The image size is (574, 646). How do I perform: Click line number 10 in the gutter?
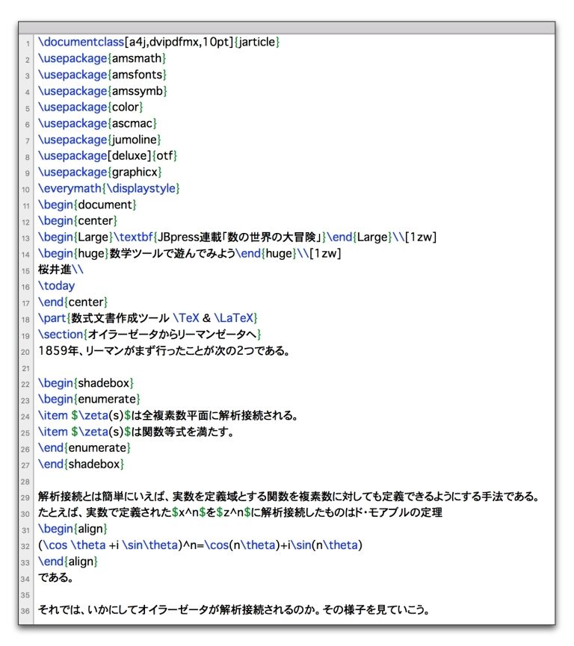point(26,189)
